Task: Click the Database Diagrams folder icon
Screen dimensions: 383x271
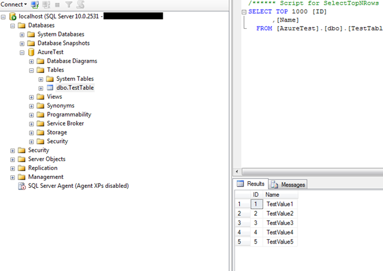Action: (40, 61)
